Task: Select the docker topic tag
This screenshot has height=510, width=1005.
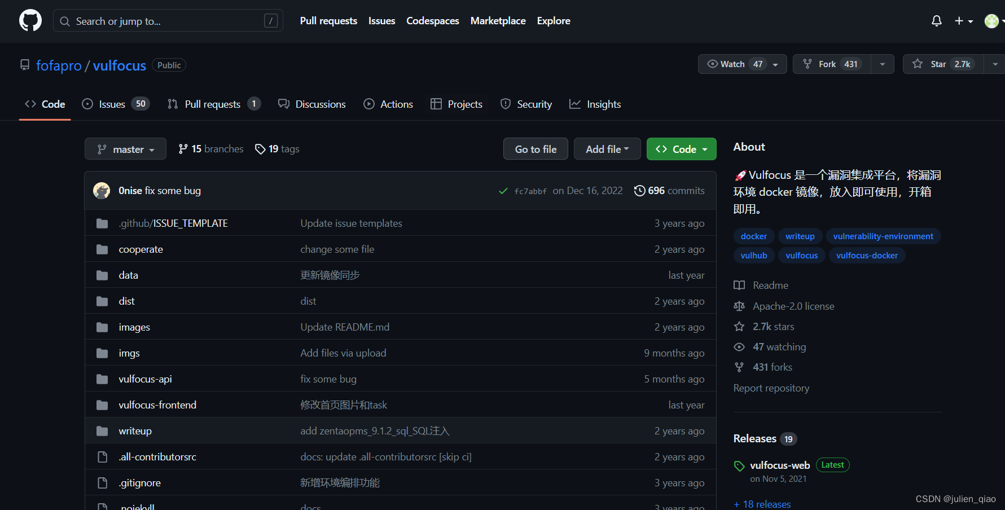Action: tap(754, 236)
